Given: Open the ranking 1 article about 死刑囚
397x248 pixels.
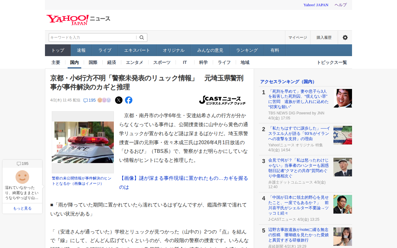Looking at the screenshot, I should [x=298, y=99].
